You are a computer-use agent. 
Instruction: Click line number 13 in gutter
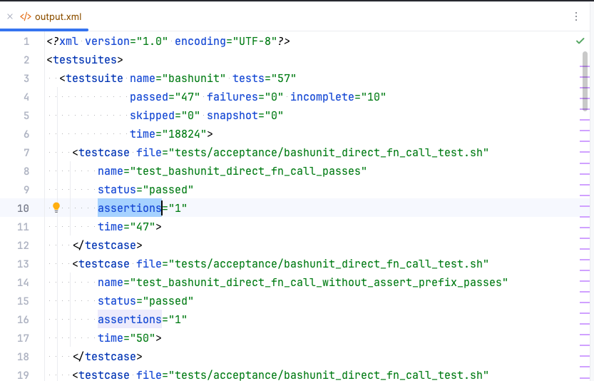[x=23, y=264]
